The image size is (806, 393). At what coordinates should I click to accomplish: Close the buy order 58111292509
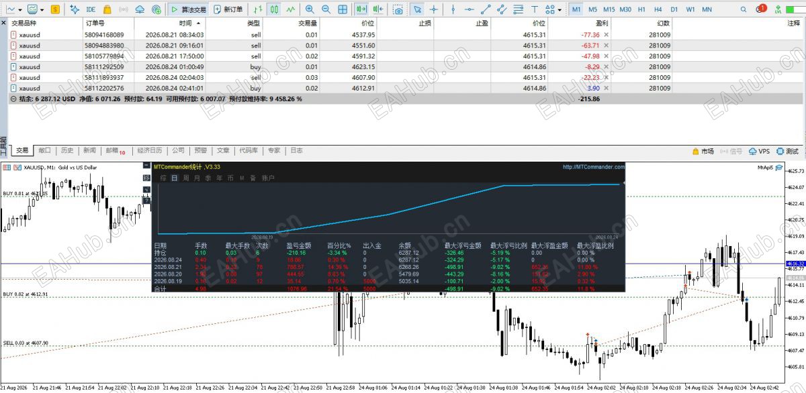(x=606, y=67)
